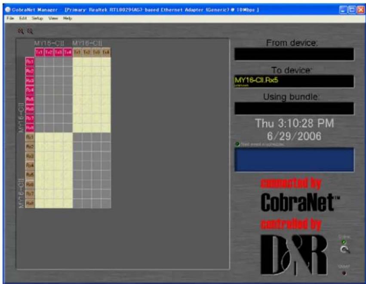Click the zoom out magnifier icon
The image size is (366, 284).
(x=30, y=31)
